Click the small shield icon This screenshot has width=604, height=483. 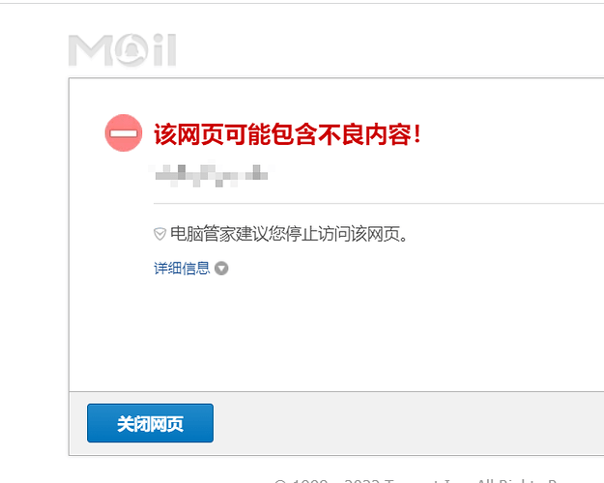pos(159,234)
